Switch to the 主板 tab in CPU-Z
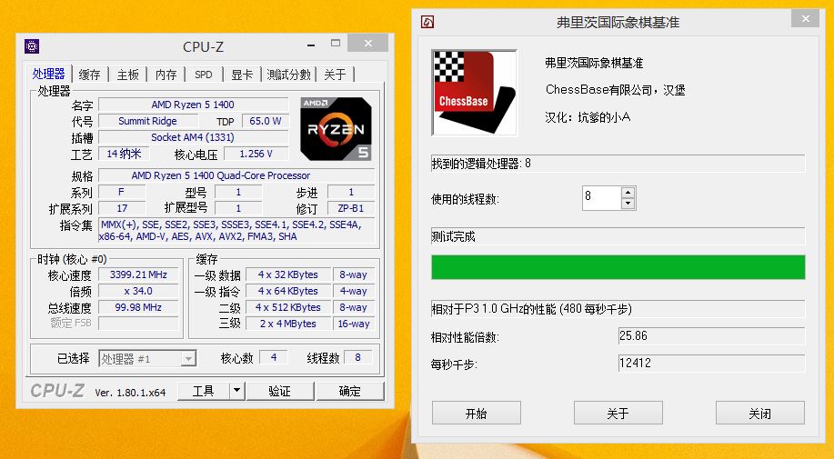This screenshot has height=459, width=834. [x=127, y=75]
